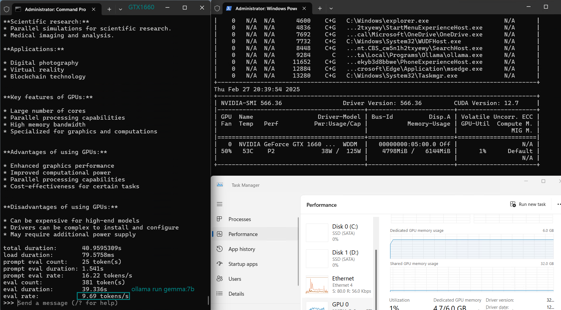
Task: Open Task Manager more options ellipsis
Action: point(558,204)
